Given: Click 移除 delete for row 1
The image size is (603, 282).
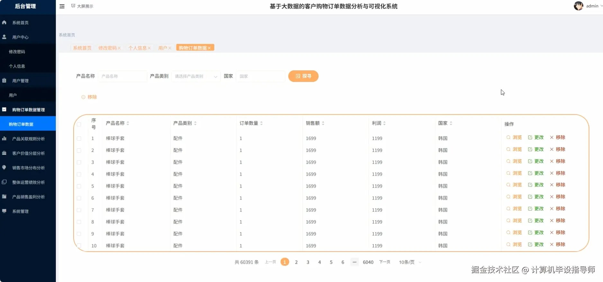Looking at the screenshot, I should tap(557, 137).
